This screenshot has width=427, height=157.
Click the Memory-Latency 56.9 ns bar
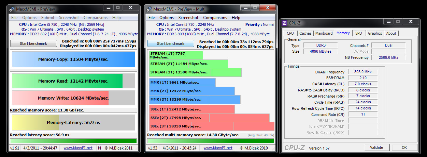(x=73, y=122)
